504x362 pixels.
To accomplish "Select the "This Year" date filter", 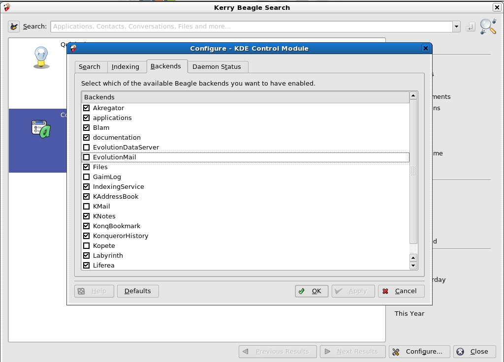I will [409, 313].
